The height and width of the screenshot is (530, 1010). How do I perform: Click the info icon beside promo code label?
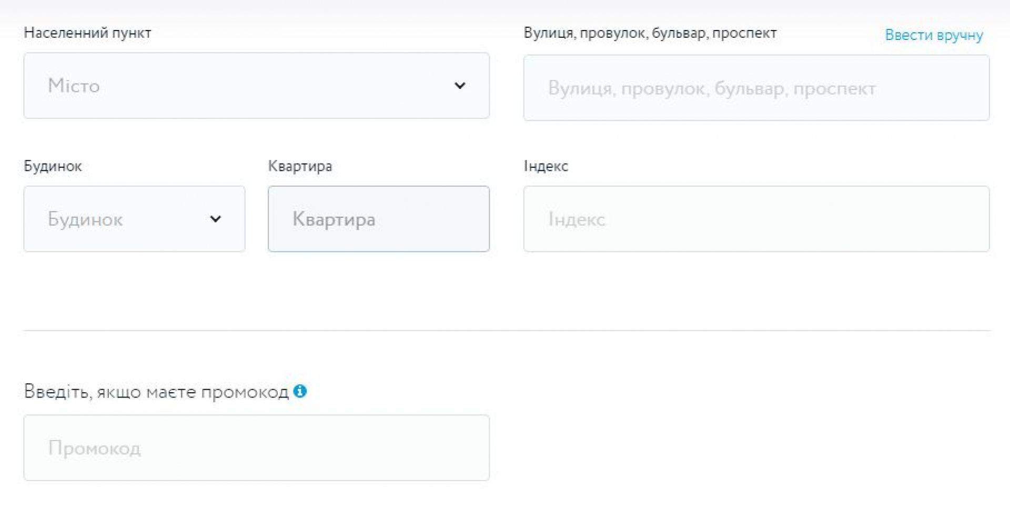(300, 391)
